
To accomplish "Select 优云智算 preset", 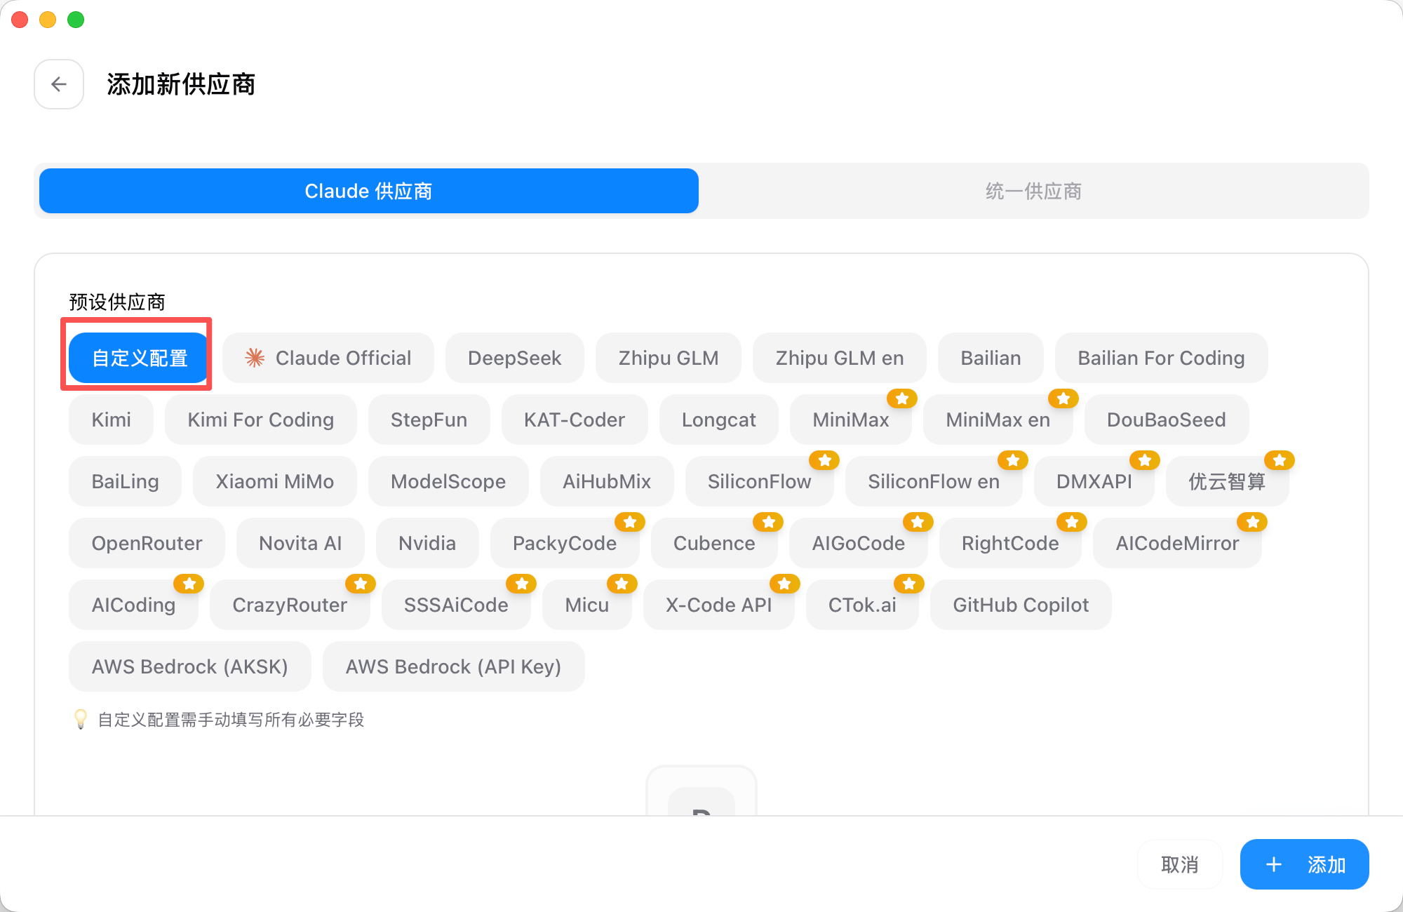I will point(1228,481).
